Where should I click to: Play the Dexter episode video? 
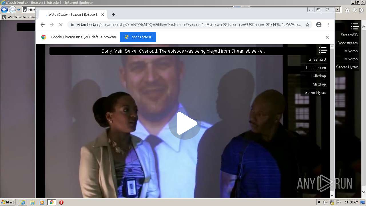pos(184,124)
